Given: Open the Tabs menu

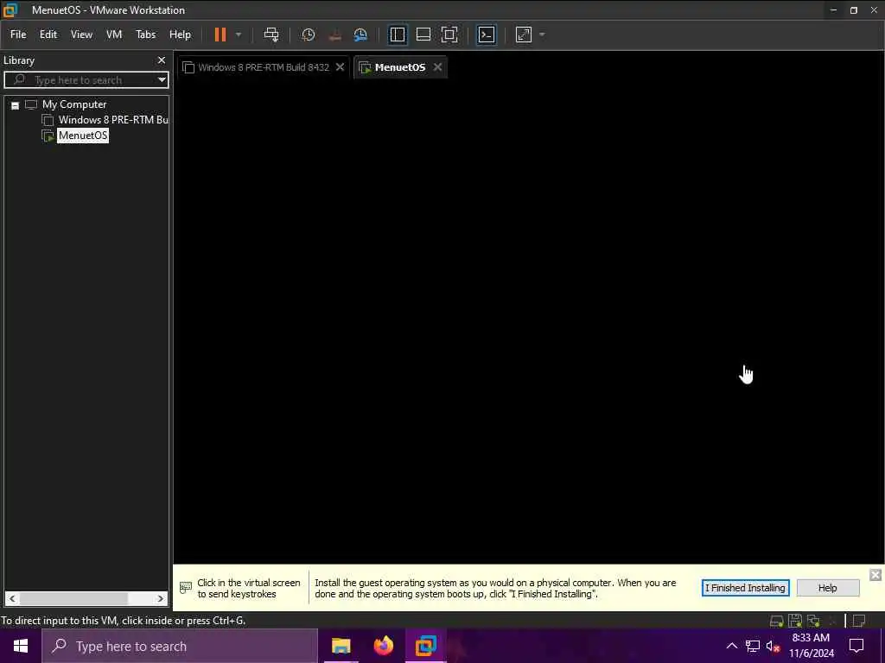Looking at the screenshot, I should (145, 35).
